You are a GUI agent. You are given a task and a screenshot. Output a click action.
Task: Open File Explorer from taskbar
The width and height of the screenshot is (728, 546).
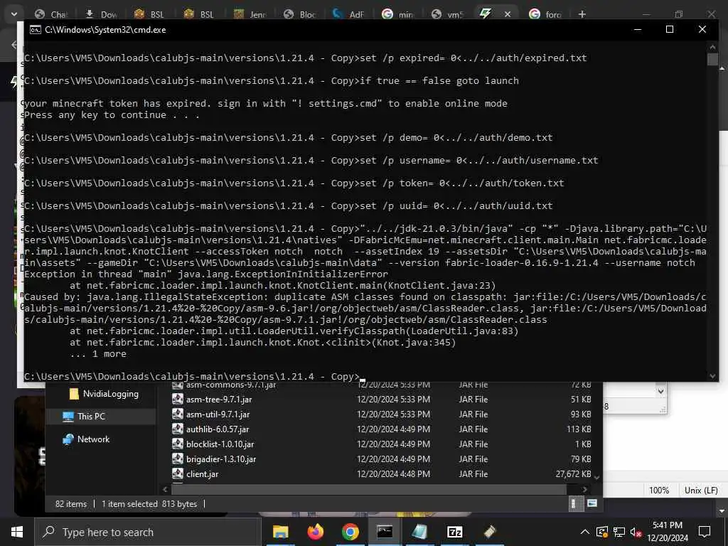click(x=280, y=532)
